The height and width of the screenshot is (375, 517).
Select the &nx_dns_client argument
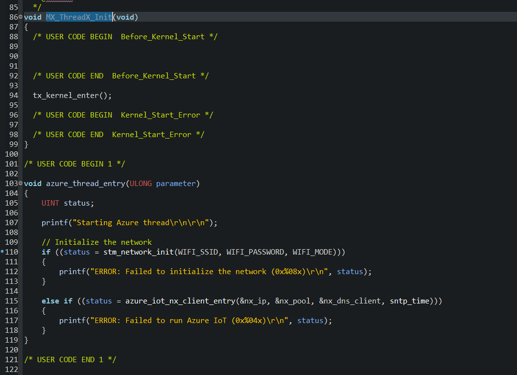coord(350,301)
